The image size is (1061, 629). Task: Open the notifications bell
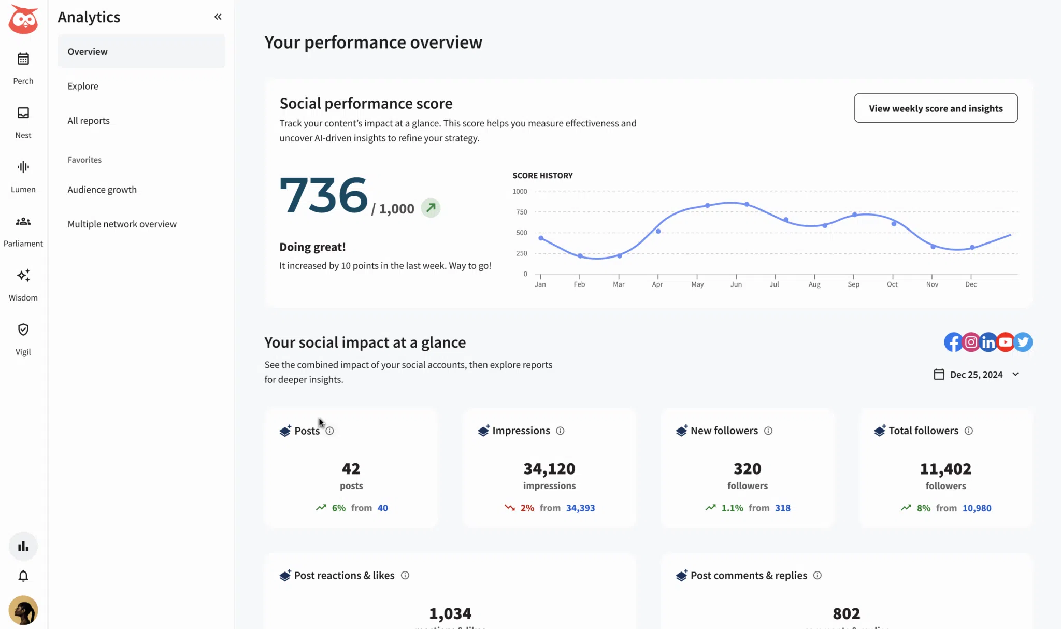coord(23,576)
